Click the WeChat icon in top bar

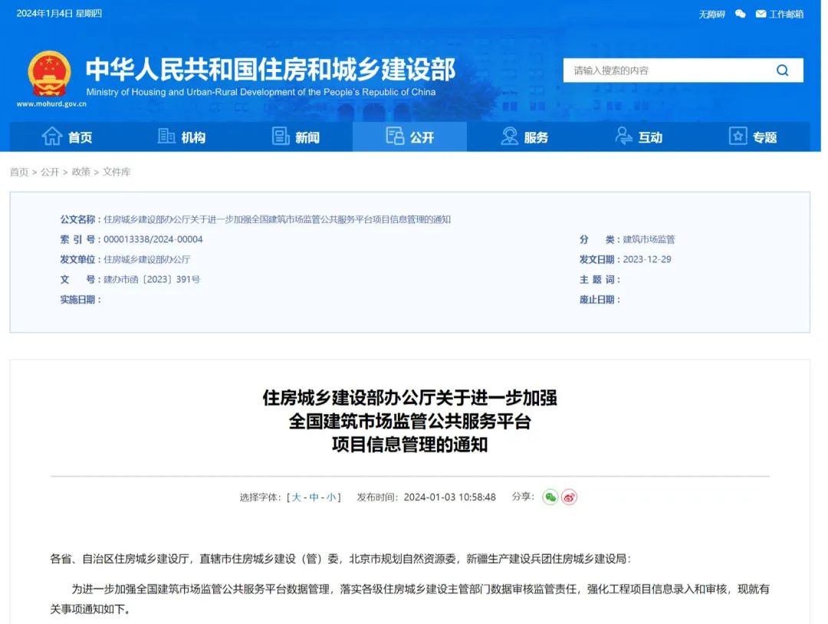740,14
